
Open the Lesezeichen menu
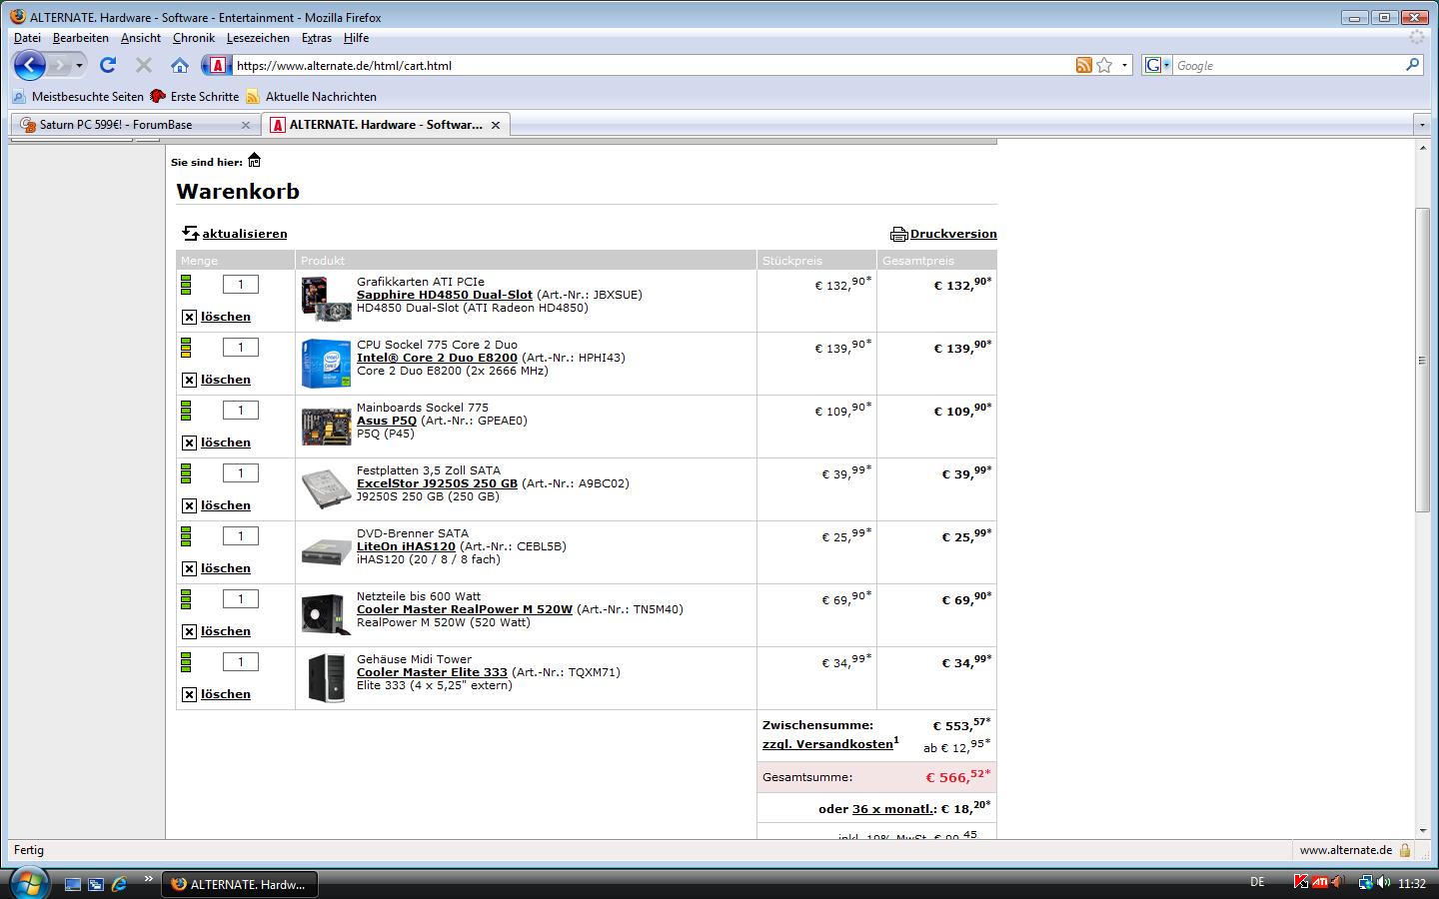click(258, 38)
